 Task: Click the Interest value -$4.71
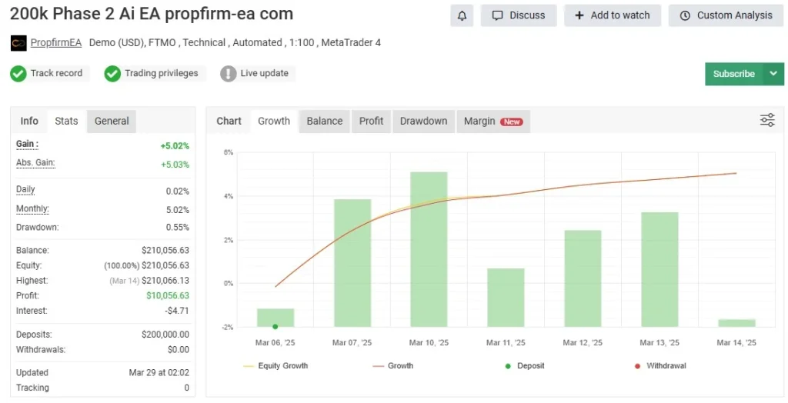[x=177, y=311]
